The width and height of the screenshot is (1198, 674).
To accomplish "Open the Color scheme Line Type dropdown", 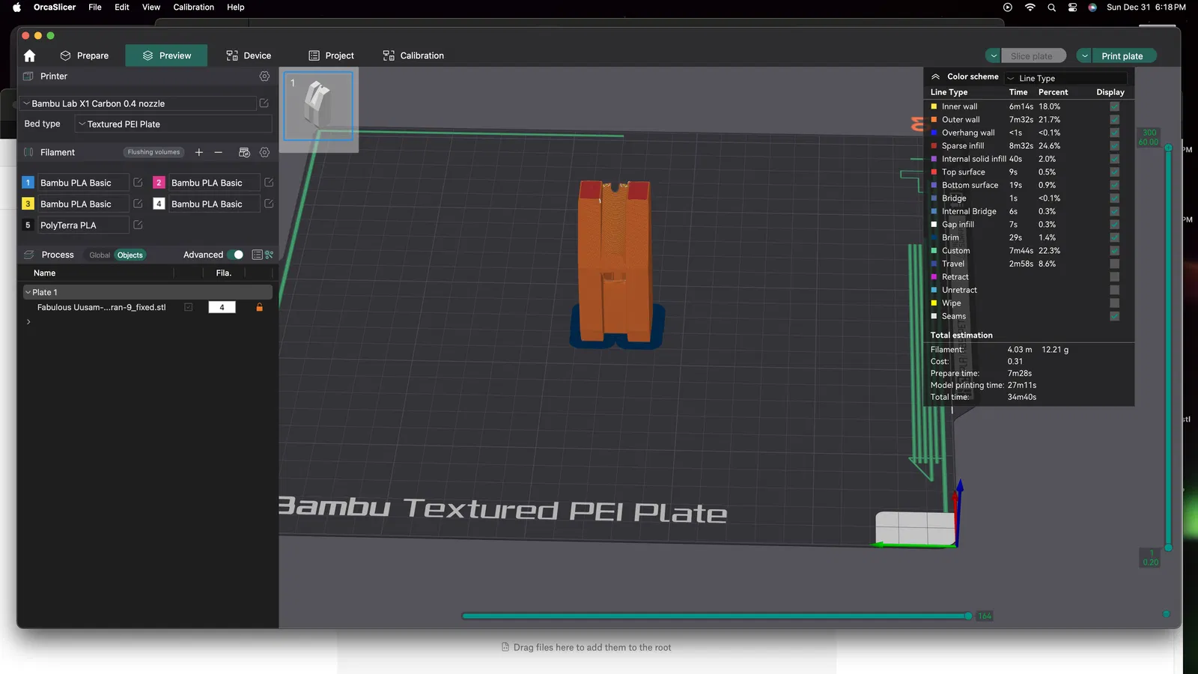I will tap(1066, 78).
